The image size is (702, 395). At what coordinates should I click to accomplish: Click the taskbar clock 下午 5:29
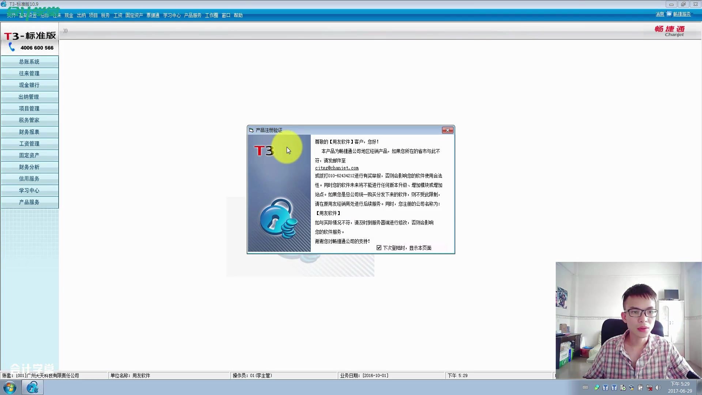point(680,387)
